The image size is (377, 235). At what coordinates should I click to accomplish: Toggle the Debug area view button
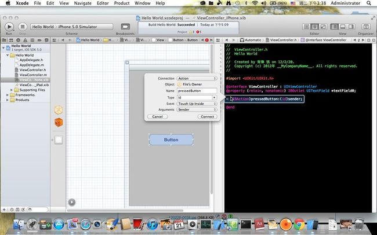343,27
